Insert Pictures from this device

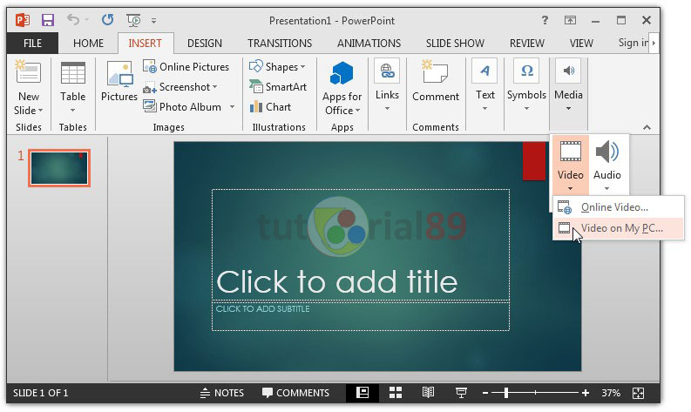click(119, 82)
